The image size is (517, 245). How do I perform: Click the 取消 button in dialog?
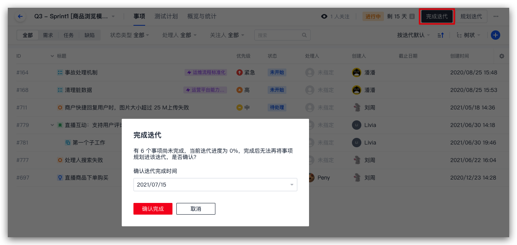196,209
